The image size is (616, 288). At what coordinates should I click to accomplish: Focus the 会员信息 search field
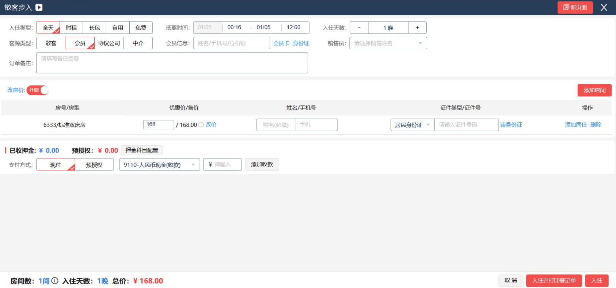[232, 43]
